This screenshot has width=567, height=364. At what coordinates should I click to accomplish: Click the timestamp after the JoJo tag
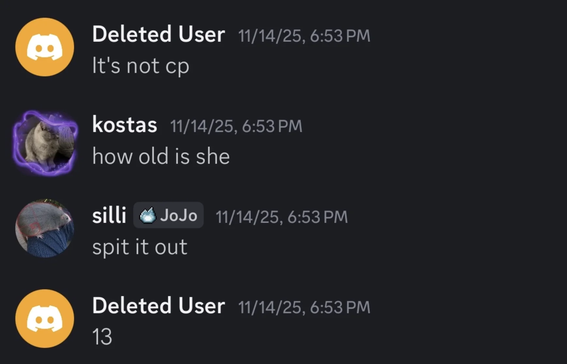point(282,217)
